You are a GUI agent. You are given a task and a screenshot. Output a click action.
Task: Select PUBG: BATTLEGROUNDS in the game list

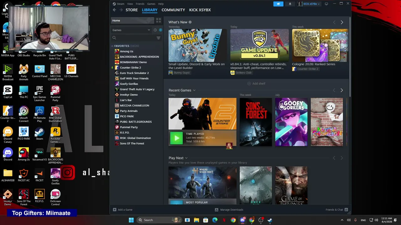(x=136, y=122)
